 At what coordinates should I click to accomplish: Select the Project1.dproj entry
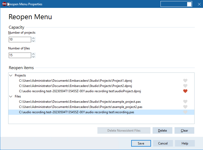(101, 81)
